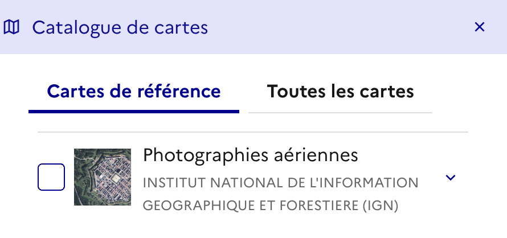Toggle the aerial photographs layer checkbox
Viewport: 507px width, 238px height.
click(51, 177)
